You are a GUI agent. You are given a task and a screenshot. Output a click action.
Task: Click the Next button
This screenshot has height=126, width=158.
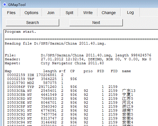click(96, 23)
